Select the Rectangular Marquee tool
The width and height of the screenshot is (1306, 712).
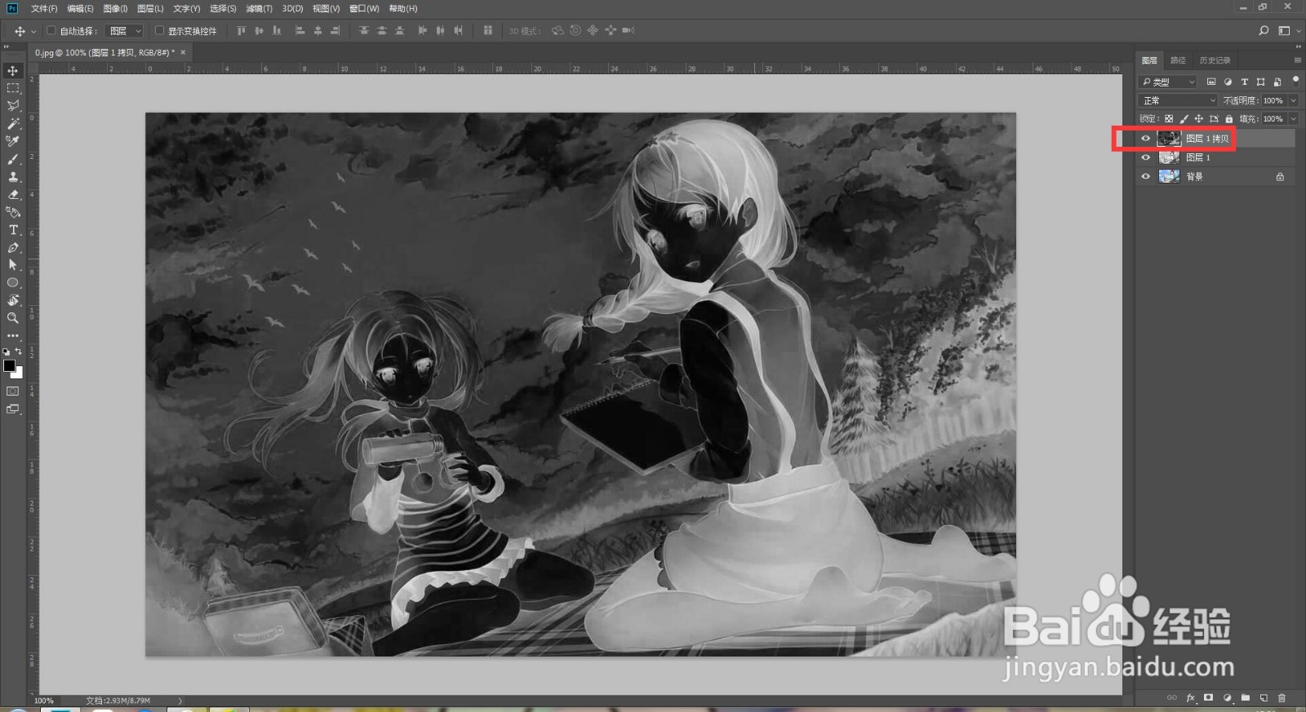tap(13, 88)
